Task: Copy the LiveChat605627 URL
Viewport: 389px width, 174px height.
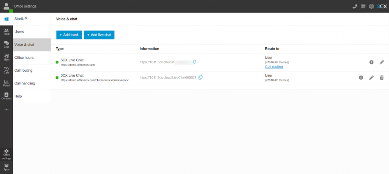Action: click(x=201, y=77)
